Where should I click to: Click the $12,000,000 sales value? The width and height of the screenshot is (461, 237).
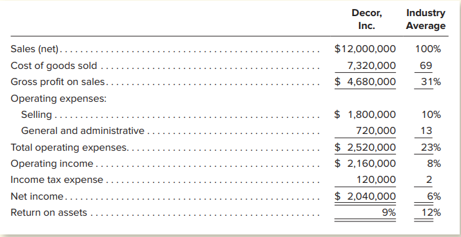[365, 49]
